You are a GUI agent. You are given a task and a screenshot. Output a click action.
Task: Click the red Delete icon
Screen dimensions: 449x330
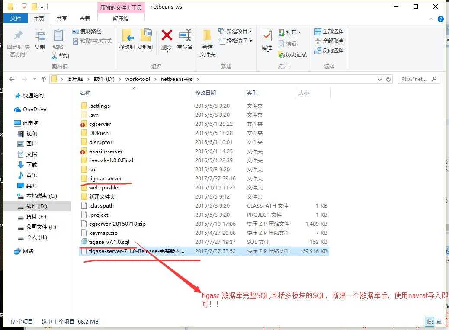167,35
